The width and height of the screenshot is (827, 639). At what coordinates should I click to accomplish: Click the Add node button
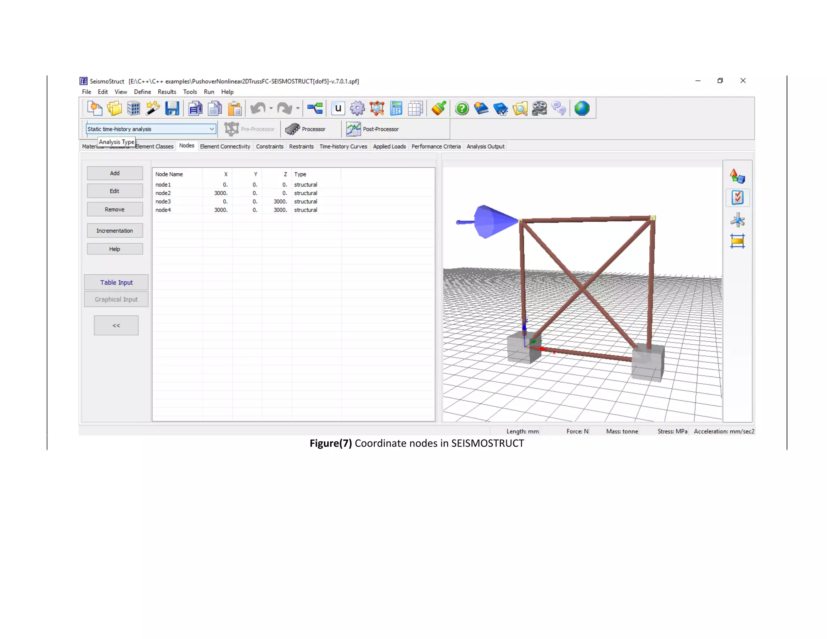[115, 173]
